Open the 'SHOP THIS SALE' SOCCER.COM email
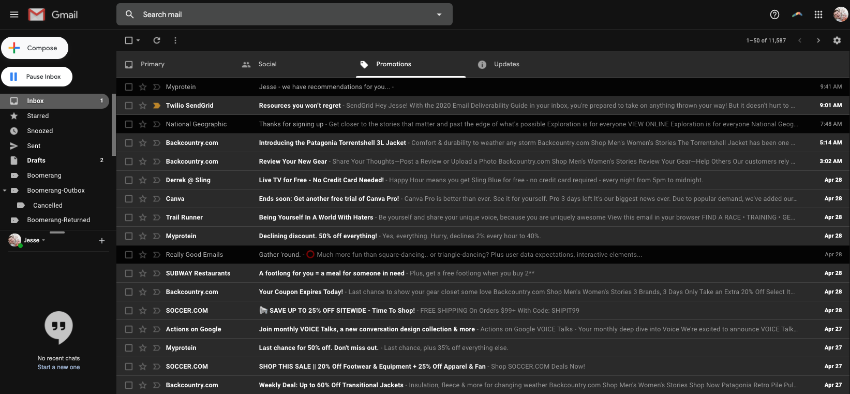The width and height of the screenshot is (850, 394). (483, 367)
